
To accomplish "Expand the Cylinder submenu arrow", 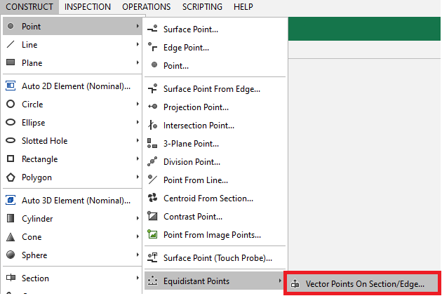I will click(x=138, y=219).
